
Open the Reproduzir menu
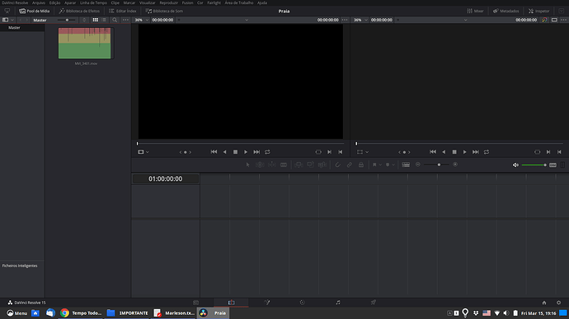point(169,2)
